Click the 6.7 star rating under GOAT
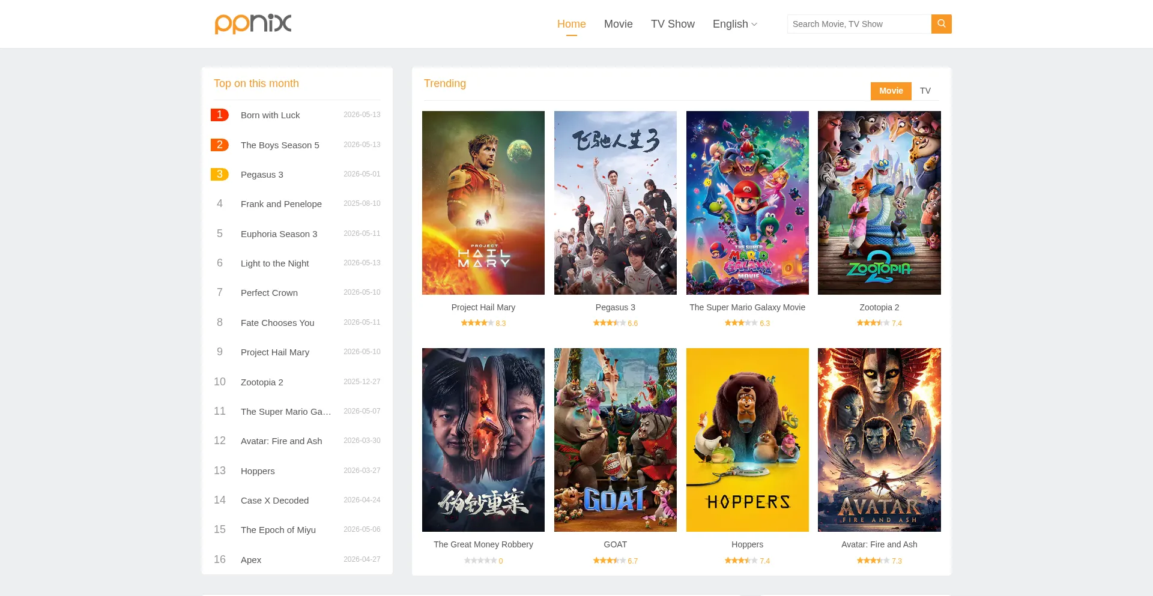1153x596 pixels. [x=615, y=561]
